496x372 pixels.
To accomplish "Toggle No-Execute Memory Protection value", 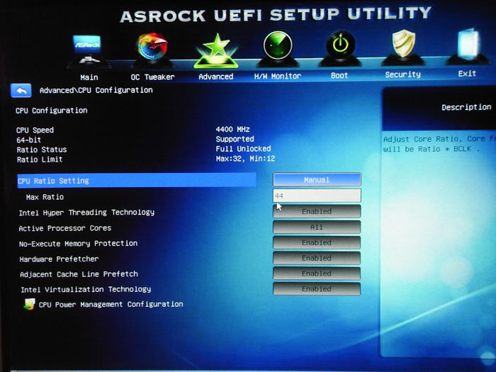I will [x=317, y=242].
